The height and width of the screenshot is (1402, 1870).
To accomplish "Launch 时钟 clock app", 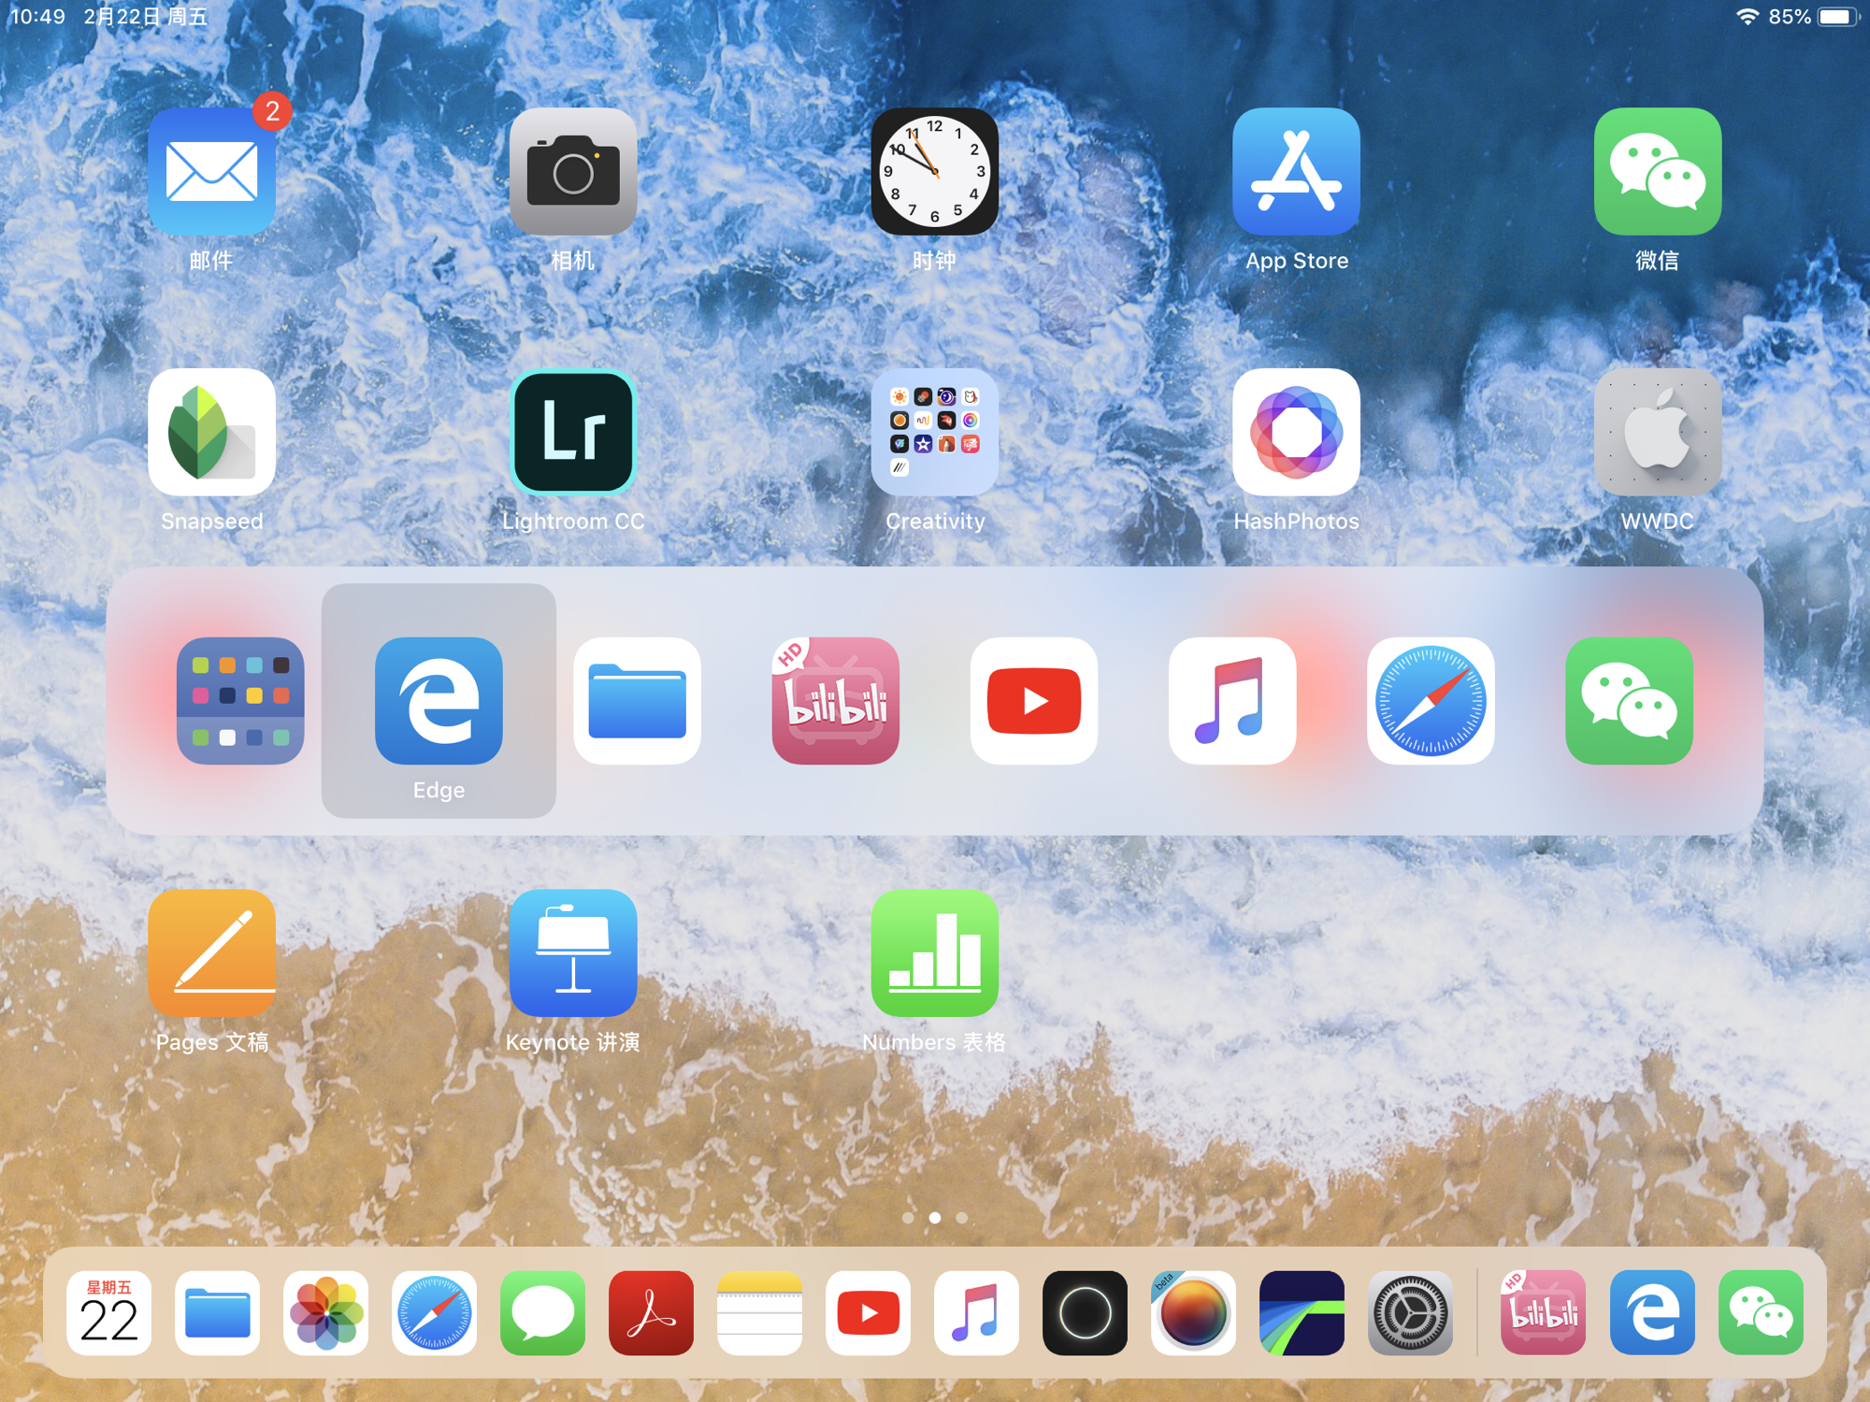I will pyautogui.click(x=934, y=172).
